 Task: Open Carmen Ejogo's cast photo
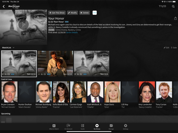tap(78, 92)
